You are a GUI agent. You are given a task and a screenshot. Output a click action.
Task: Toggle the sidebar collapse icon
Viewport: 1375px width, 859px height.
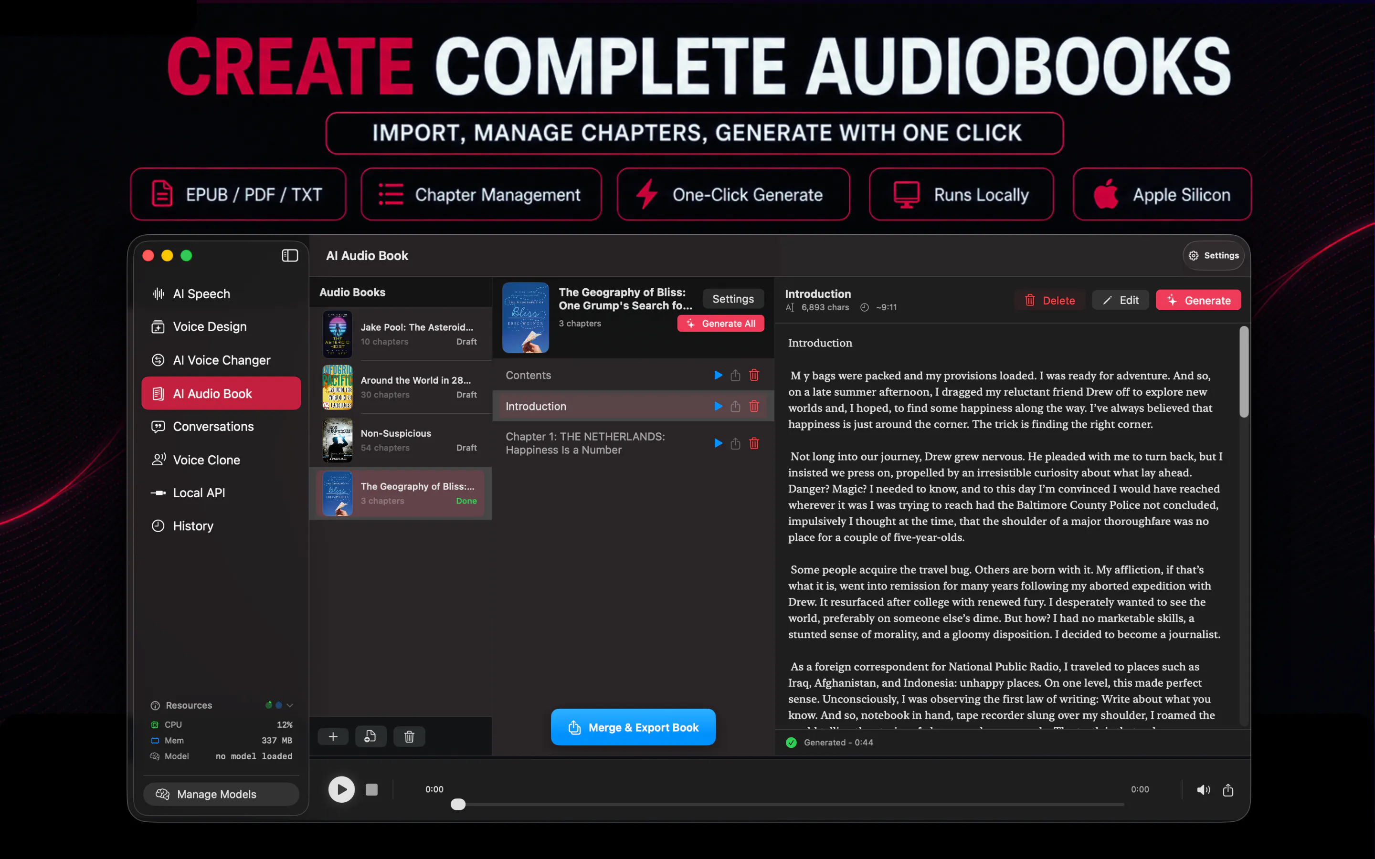point(290,256)
